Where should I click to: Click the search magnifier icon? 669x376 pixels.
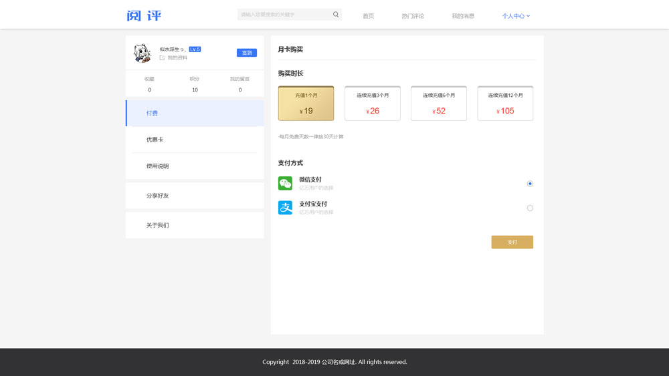tap(336, 15)
